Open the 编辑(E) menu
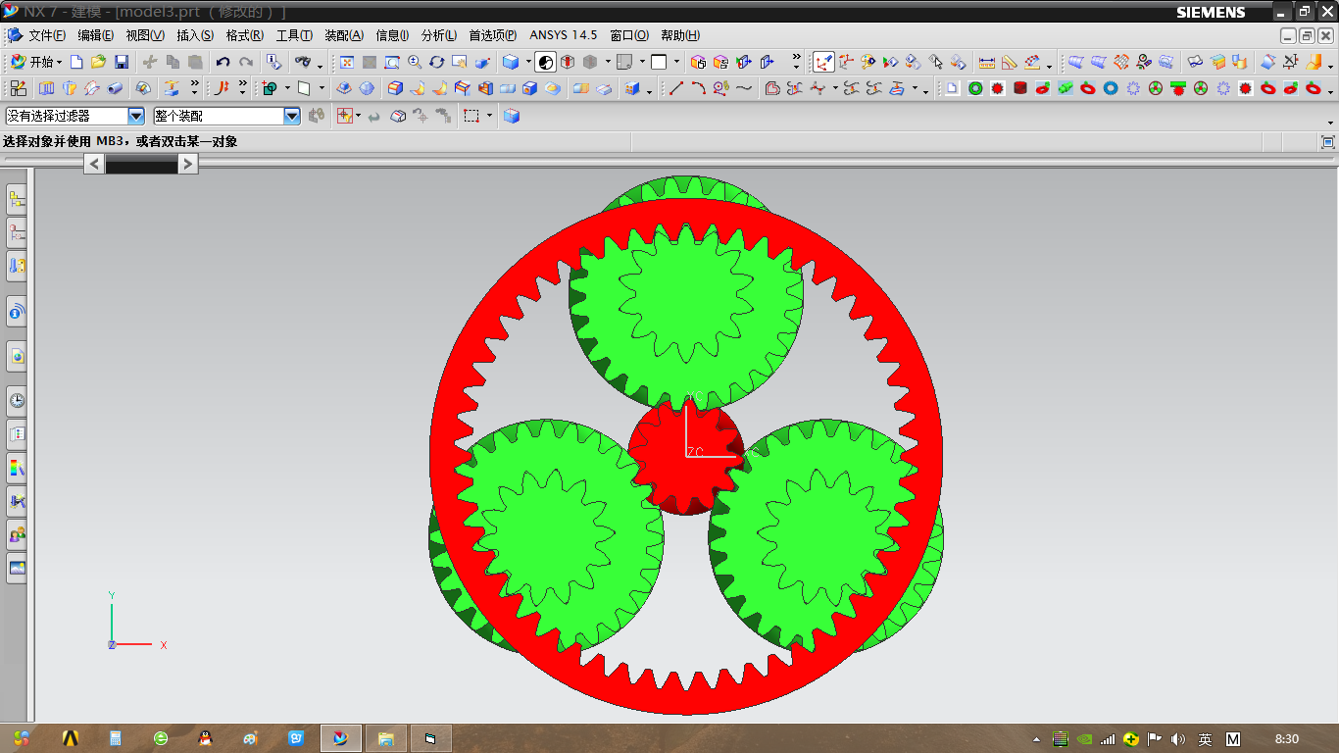Screen dimensions: 1339x753 click(95, 35)
